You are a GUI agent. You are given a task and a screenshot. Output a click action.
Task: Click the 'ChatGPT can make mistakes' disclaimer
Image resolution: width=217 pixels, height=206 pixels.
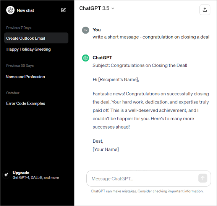147,191
